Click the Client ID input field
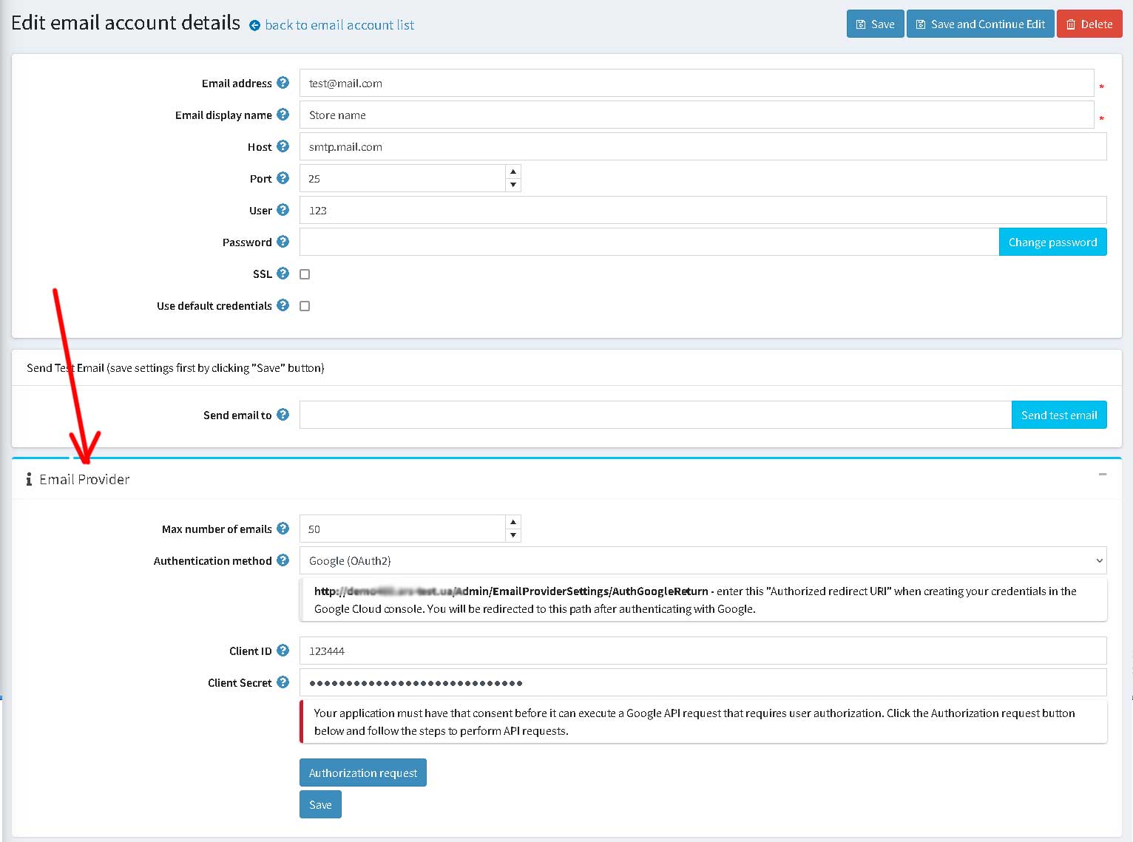The height and width of the screenshot is (842, 1133). pos(702,651)
